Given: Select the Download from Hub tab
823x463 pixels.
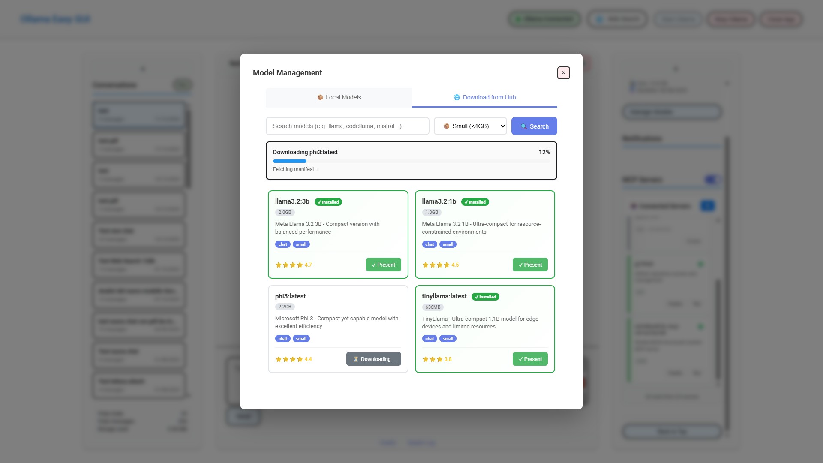Looking at the screenshot, I should (484, 98).
